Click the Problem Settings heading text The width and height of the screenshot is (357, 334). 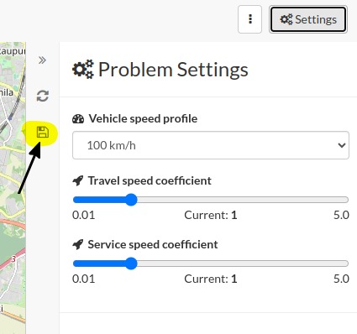tap(173, 70)
